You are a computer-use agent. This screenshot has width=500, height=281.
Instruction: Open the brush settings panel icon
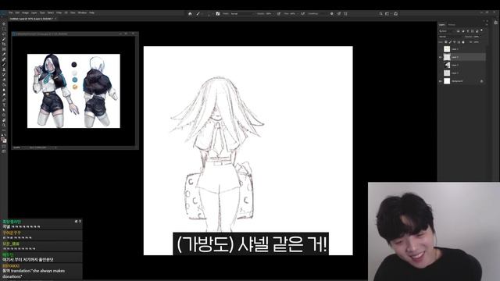pos(218,14)
